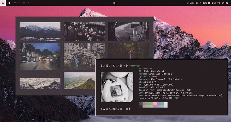Switch to workspace 二
Image resolution: width=231 pixels, height=122 pixels.
click(x=15, y=3)
